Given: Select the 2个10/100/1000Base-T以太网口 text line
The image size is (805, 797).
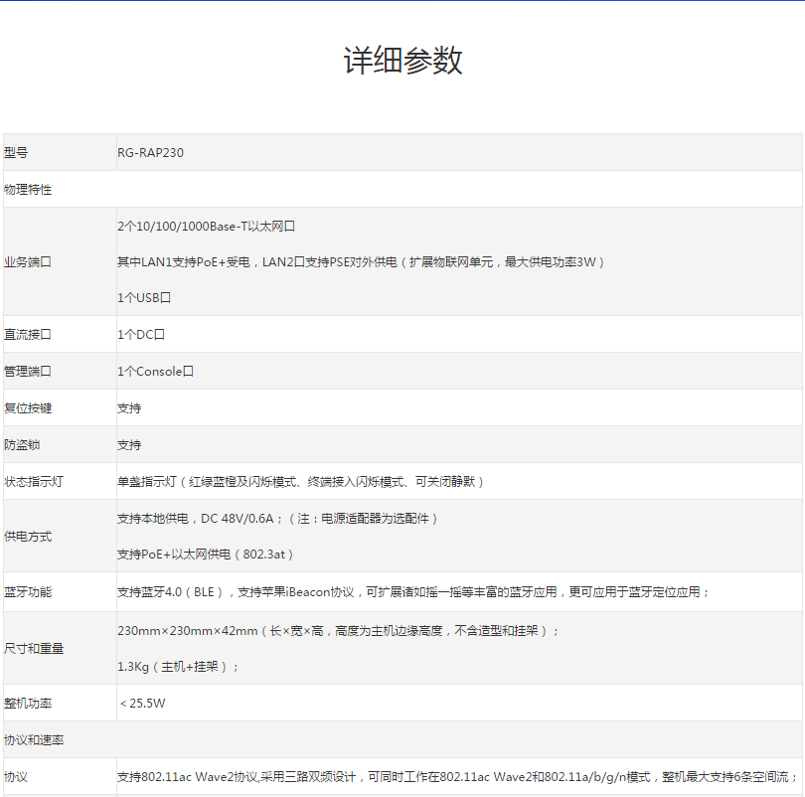Looking at the screenshot, I should [x=207, y=227].
